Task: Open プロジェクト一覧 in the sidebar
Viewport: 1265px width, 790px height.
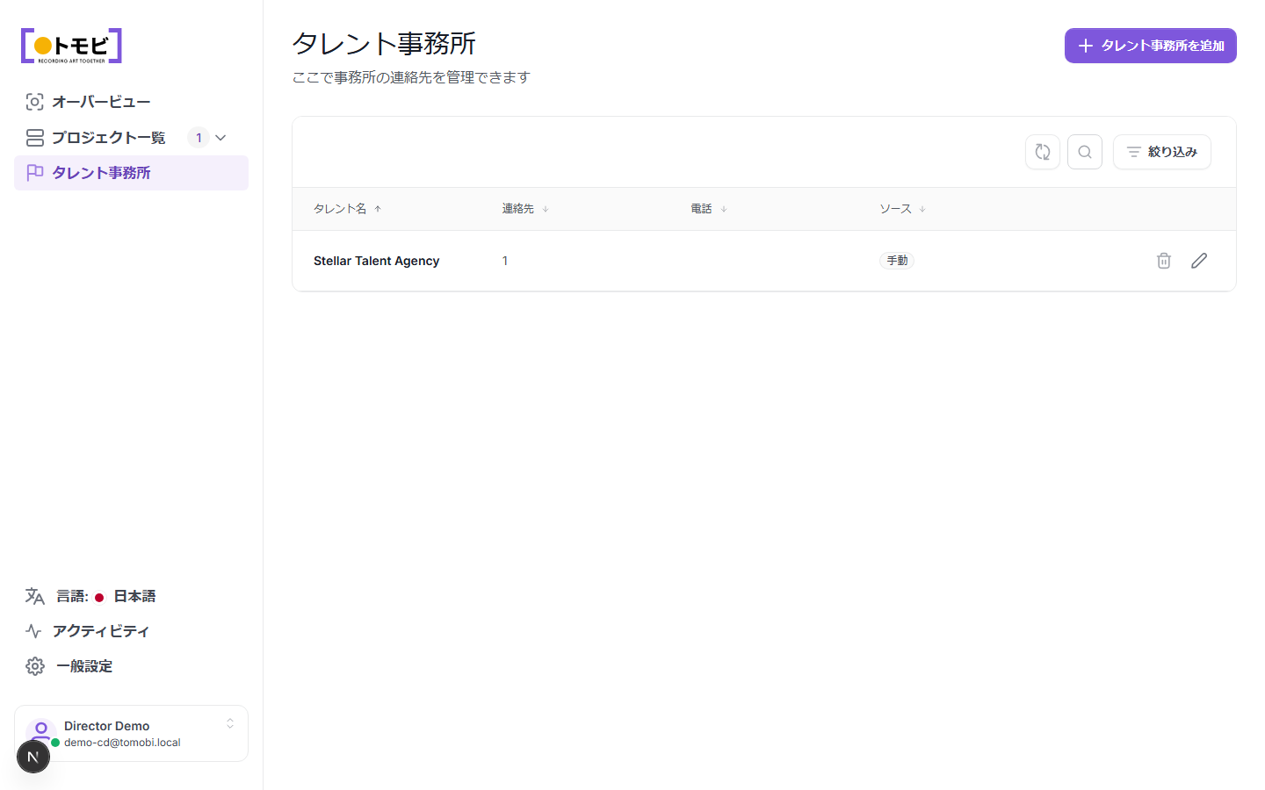Action: (108, 138)
